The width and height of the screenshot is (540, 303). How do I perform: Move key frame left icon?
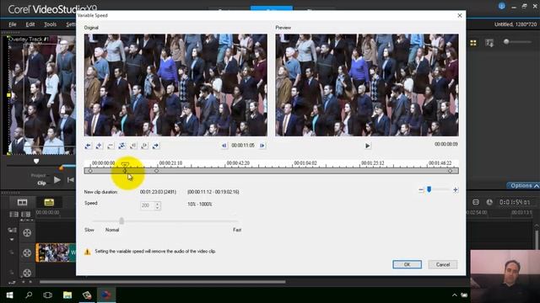tap(133, 146)
